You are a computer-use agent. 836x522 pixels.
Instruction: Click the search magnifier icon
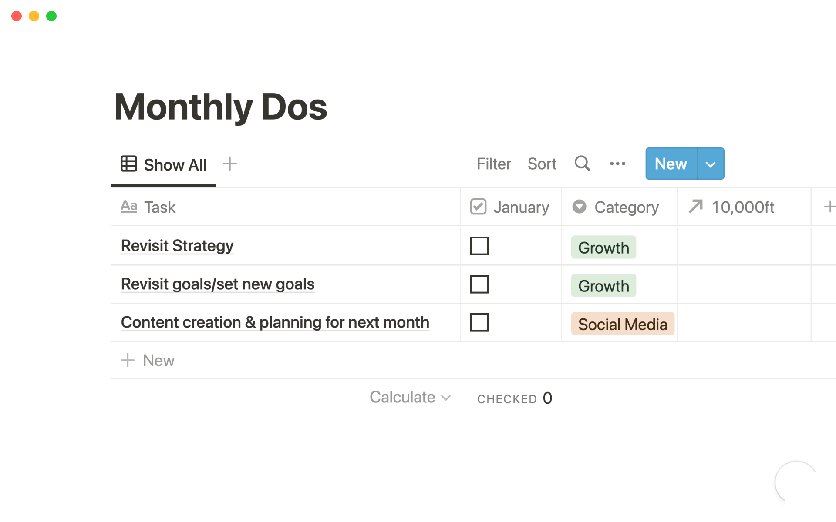pos(582,164)
